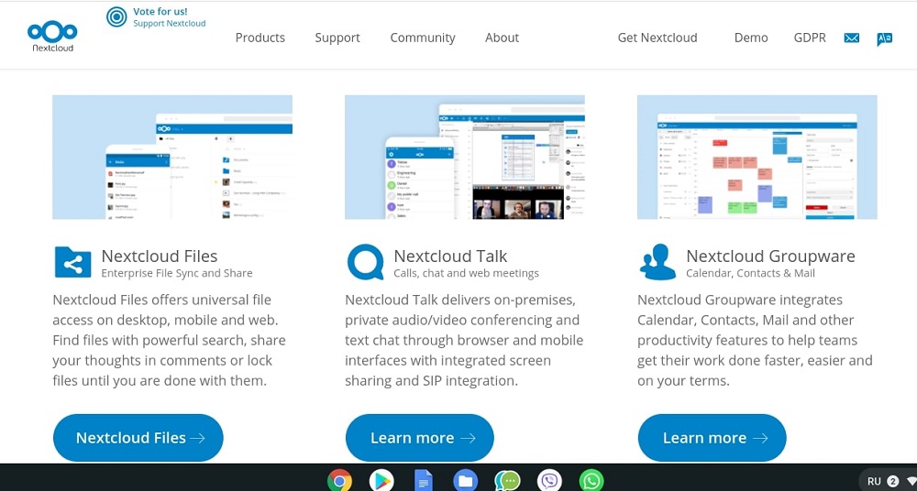The height and width of the screenshot is (491, 917).
Task: Click the Nextcloud Talk heading
Action: pyautogui.click(x=450, y=256)
